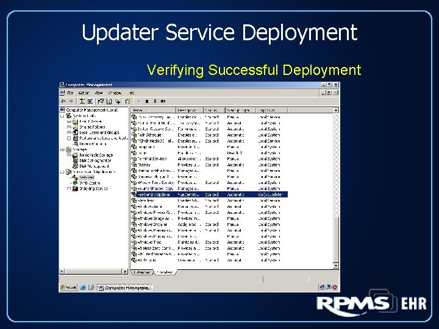
Task: Switch to the Standard tab
Action: (x=165, y=272)
